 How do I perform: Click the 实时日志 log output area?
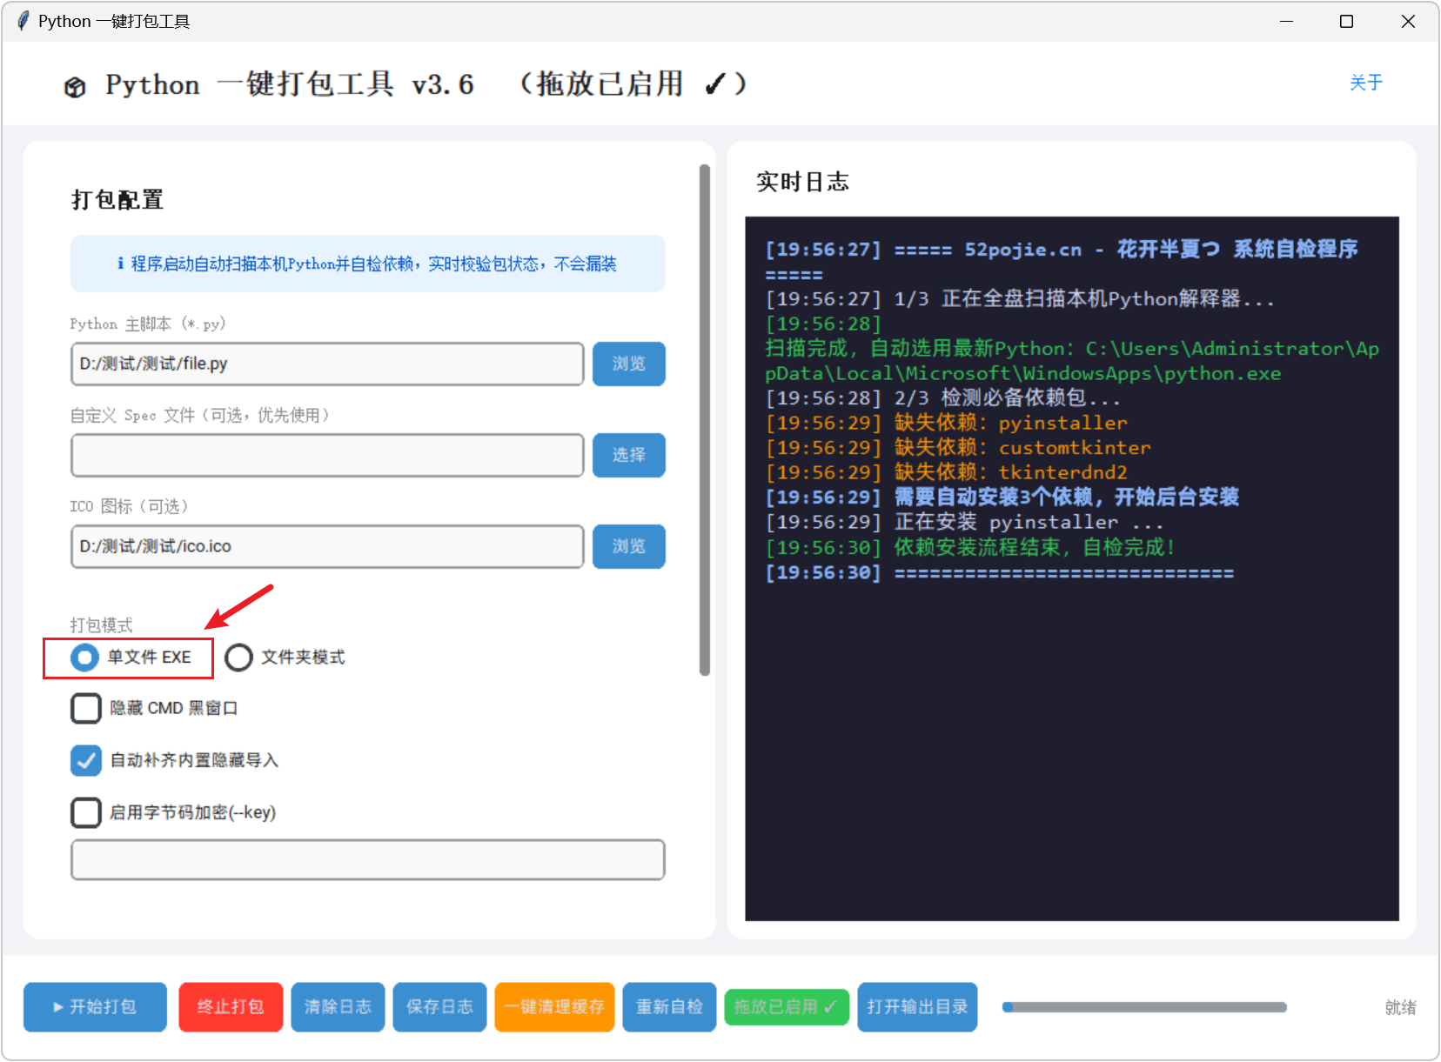pos(1072,569)
